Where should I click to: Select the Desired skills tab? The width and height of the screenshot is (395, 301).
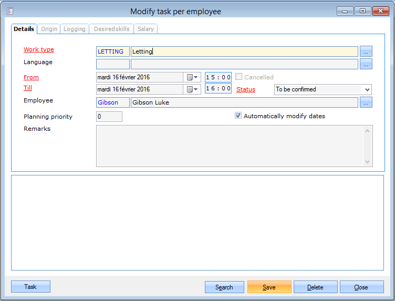111,29
